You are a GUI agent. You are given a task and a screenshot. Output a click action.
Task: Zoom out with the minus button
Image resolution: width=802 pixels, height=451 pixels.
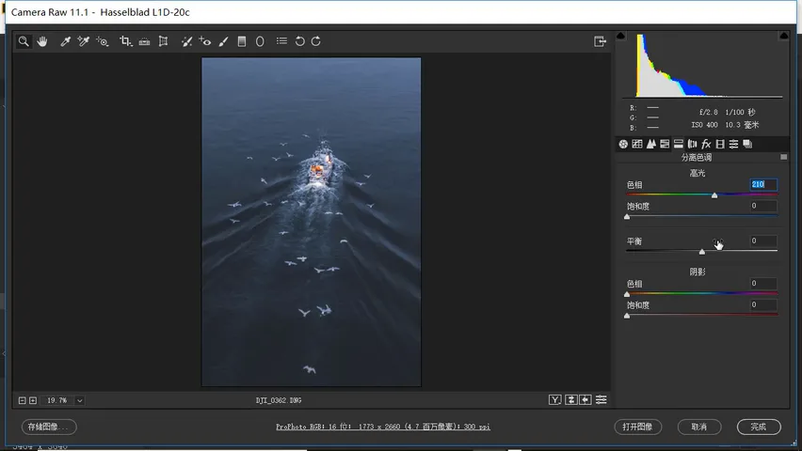tap(22, 400)
